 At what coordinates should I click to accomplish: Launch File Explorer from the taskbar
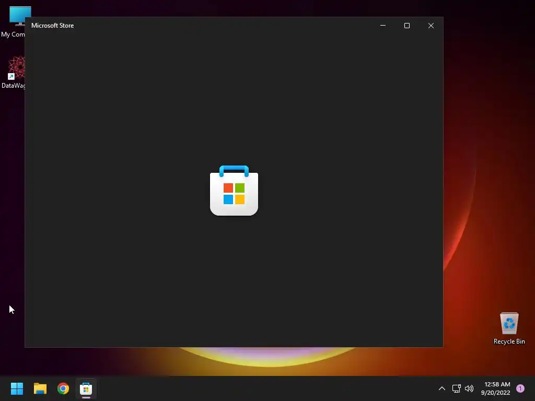[x=40, y=388]
